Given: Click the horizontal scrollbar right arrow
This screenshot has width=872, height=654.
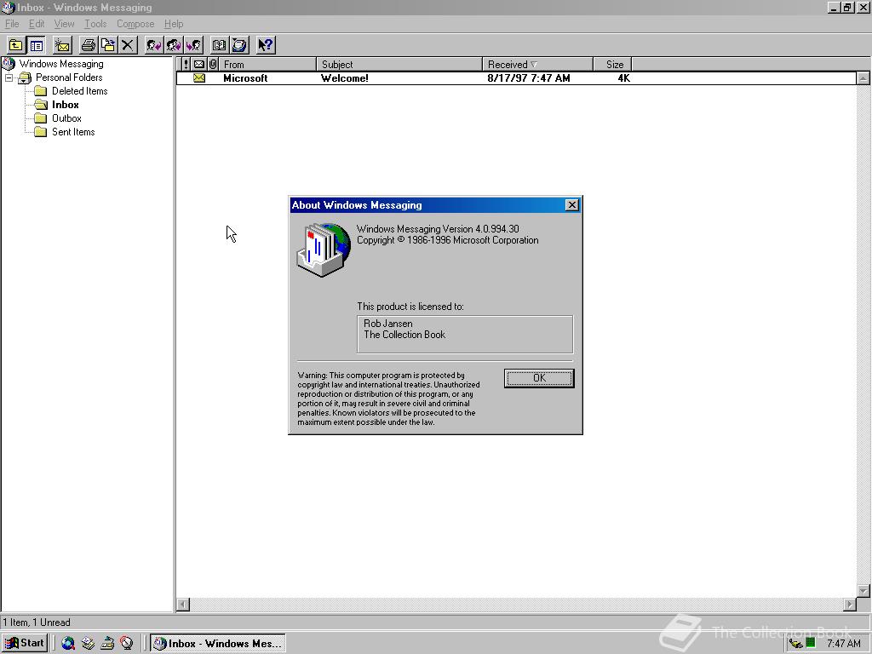Looking at the screenshot, I should coord(850,604).
